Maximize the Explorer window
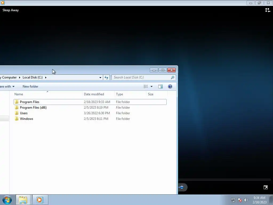Viewport: 273px width, 205px height. click(163, 70)
